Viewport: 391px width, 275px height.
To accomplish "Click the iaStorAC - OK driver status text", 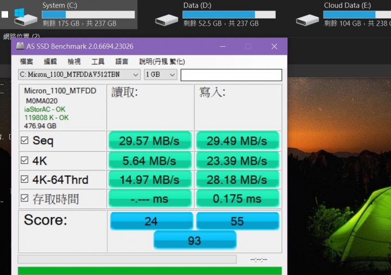I will [45, 109].
